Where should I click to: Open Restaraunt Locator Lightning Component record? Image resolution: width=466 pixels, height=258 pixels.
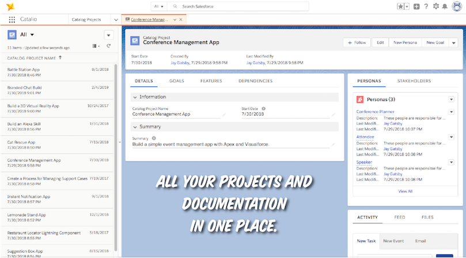coord(44,233)
